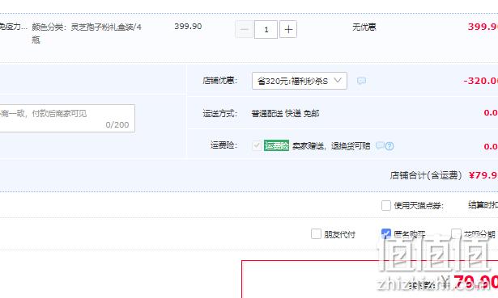Toggle the 运费险 checkbox
Viewport: 498px width, 298px height.
[x=257, y=145]
